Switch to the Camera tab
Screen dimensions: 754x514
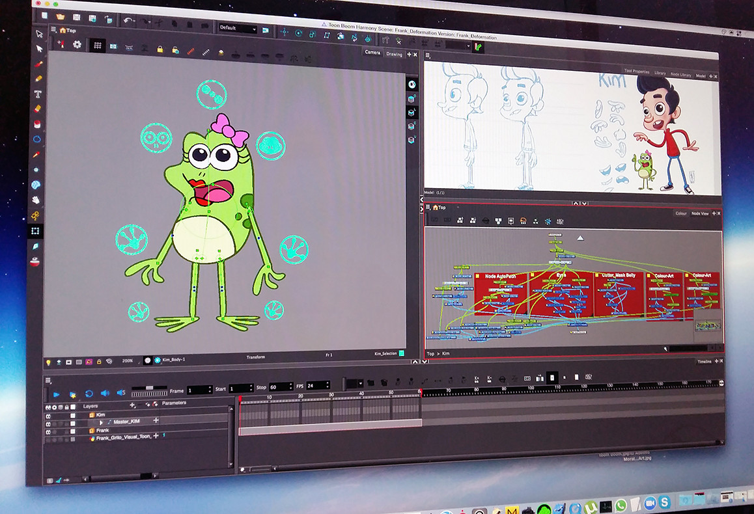(x=372, y=52)
